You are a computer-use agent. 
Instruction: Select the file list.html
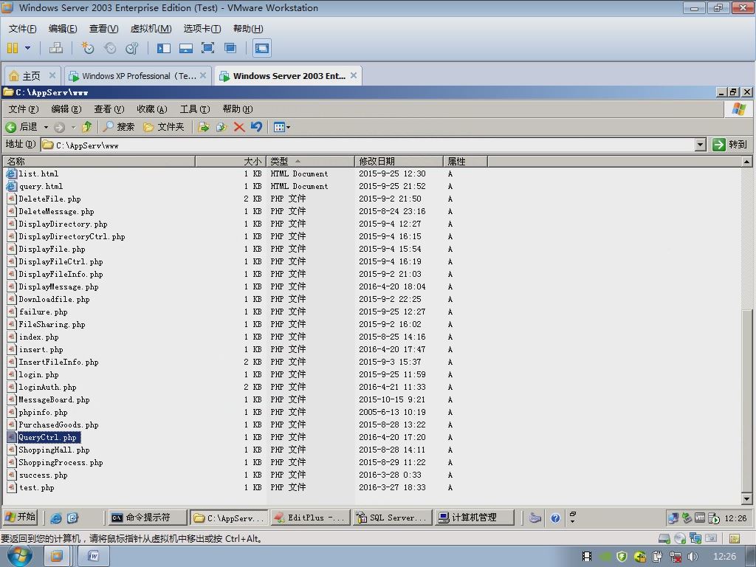(38, 173)
